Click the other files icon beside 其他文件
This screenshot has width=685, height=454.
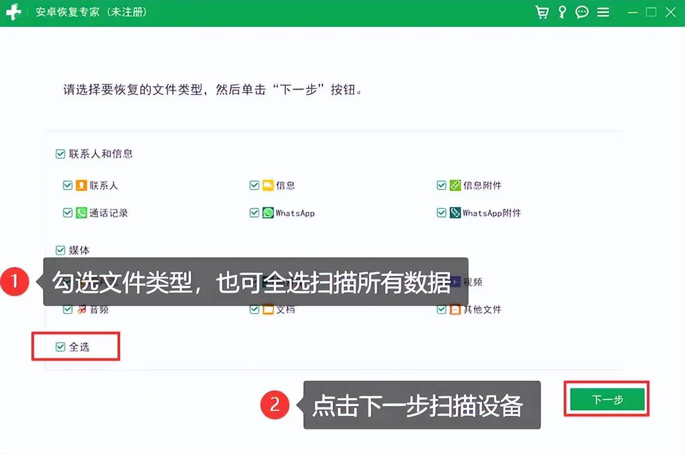click(455, 309)
